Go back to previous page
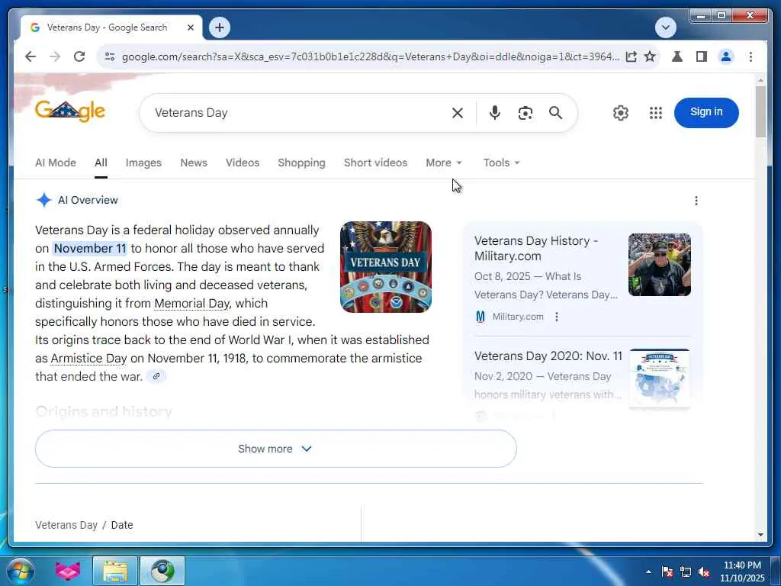This screenshot has width=781, height=586. [31, 56]
